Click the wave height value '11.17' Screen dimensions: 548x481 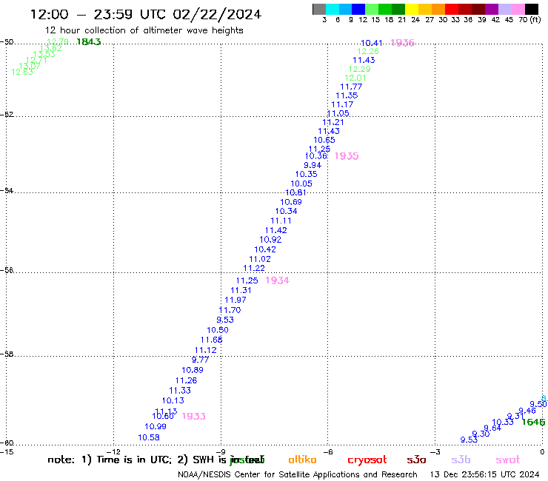coord(342,104)
